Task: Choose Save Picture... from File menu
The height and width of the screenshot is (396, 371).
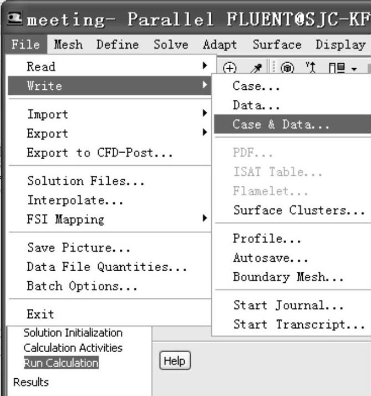Action: pyautogui.click(x=70, y=247)
